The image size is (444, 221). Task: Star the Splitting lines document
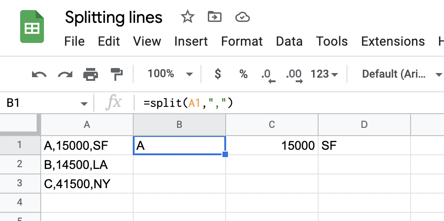pyautogui.click(x=188, y=17)
